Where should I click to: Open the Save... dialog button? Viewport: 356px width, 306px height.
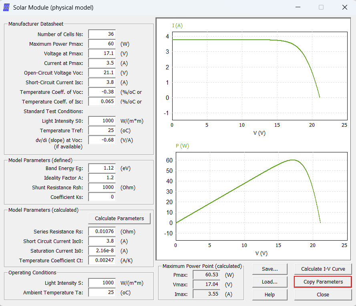[x=270, y=269]
